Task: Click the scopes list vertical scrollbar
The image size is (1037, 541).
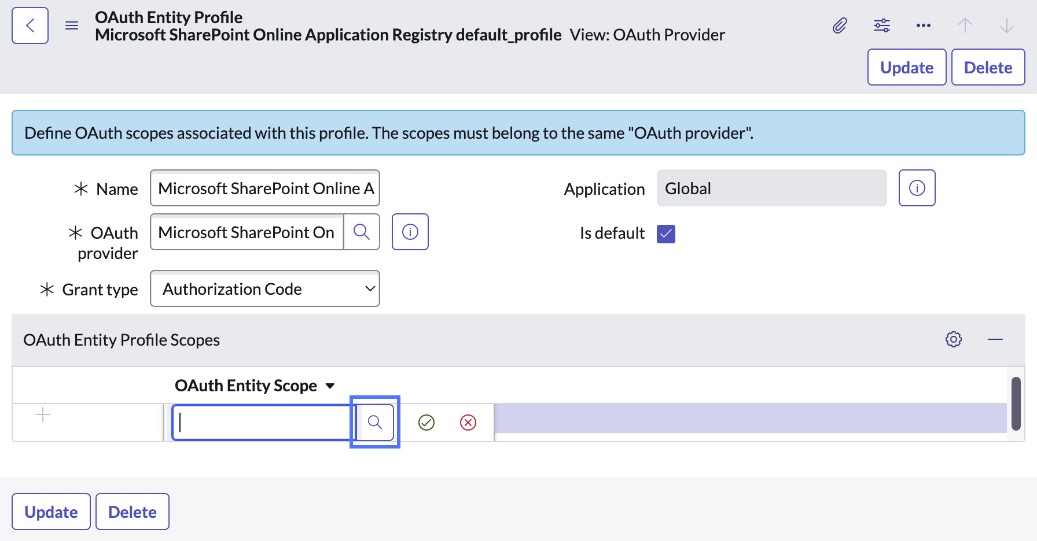Action: 1016,403
